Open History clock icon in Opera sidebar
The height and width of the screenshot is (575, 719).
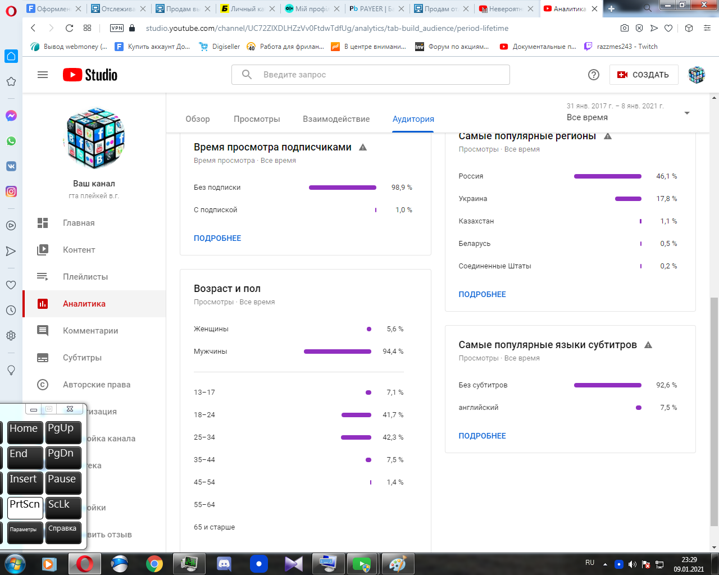tap(11, 310)
